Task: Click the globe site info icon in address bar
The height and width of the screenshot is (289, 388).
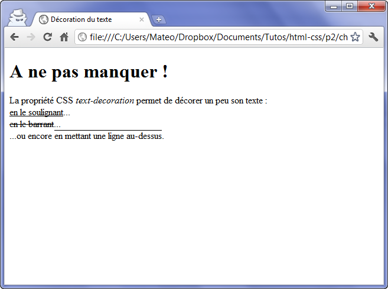Action: pos(83,37)
